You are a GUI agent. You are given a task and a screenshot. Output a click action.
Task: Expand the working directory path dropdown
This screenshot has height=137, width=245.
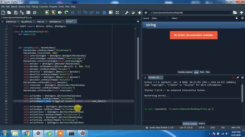point(230,13)
